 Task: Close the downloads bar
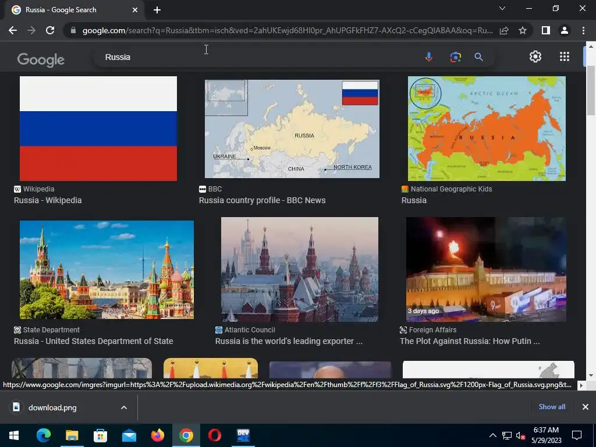[x=586, y=407]
